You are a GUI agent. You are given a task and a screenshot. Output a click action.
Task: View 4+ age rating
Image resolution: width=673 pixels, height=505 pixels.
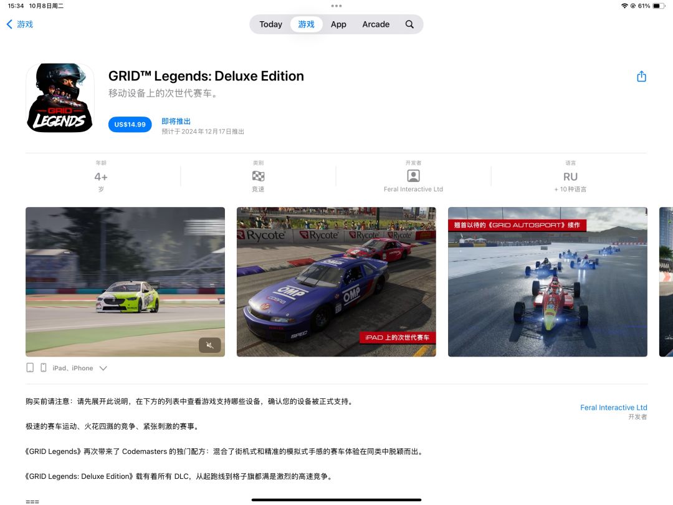pyautogui.click(x=101, y=176)
